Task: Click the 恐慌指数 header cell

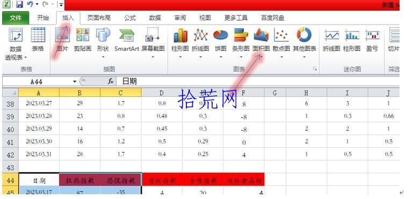Action: [121, 180]
